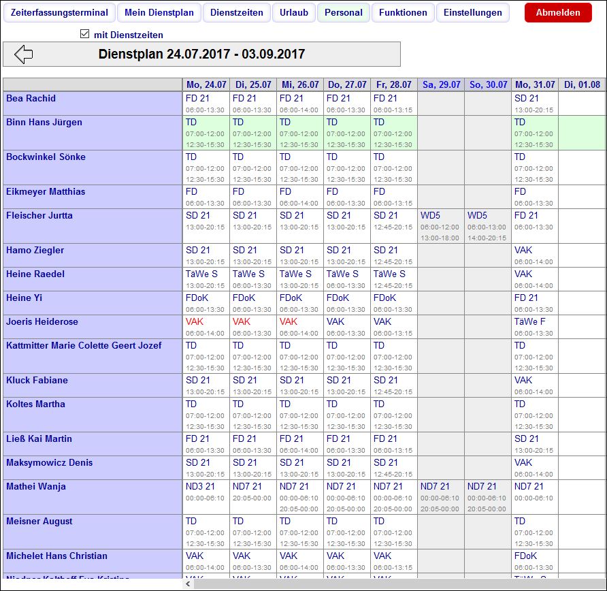Open the Dienstzeiten menu
This screenshot has height=591, width=607.
(237, 12)
